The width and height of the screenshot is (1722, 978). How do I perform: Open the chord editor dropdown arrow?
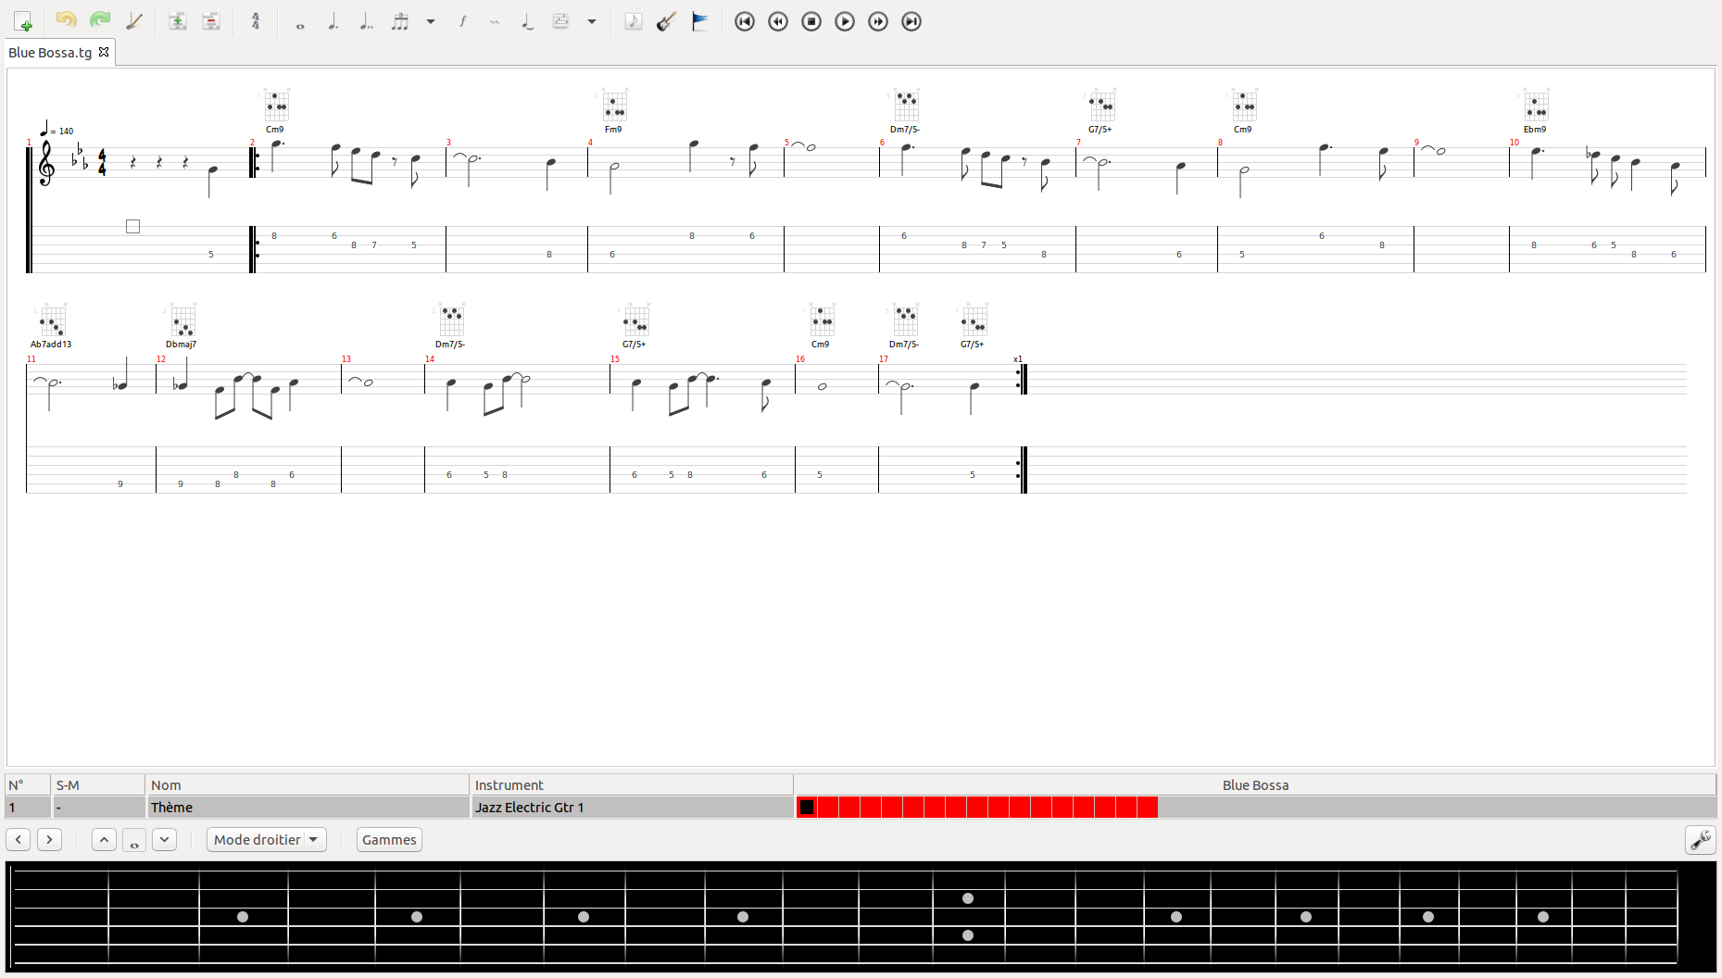592,21
